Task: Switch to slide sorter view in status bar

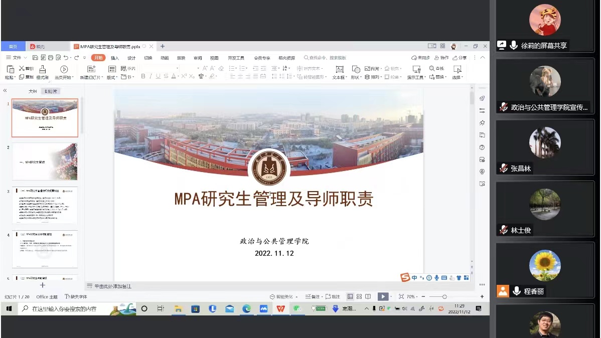Action: pyautogui.click(x=359, y=297)
